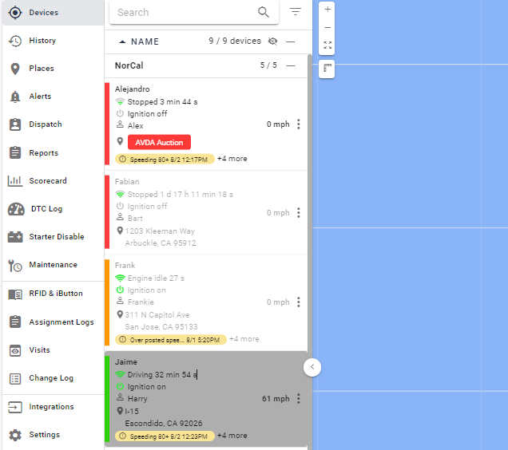Sort devices by NAME

point(145,41)
